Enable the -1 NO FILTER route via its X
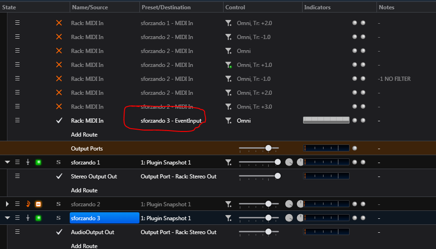 (59, 79)
